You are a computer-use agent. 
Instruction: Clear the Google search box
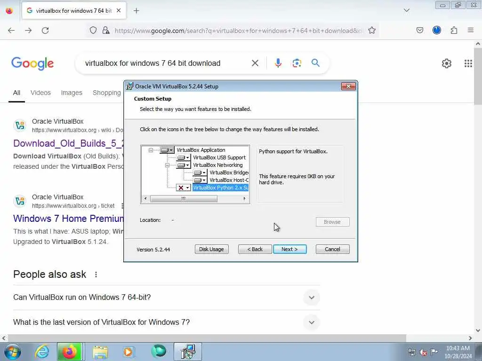pos(255,63)
